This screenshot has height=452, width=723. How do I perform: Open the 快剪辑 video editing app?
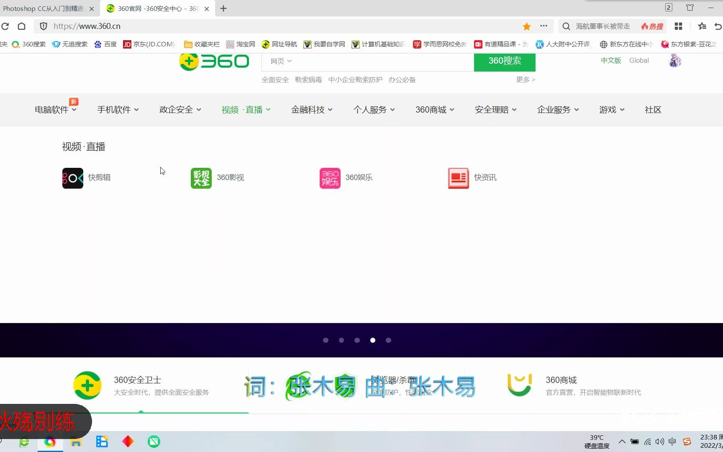(x=72, y=177)
